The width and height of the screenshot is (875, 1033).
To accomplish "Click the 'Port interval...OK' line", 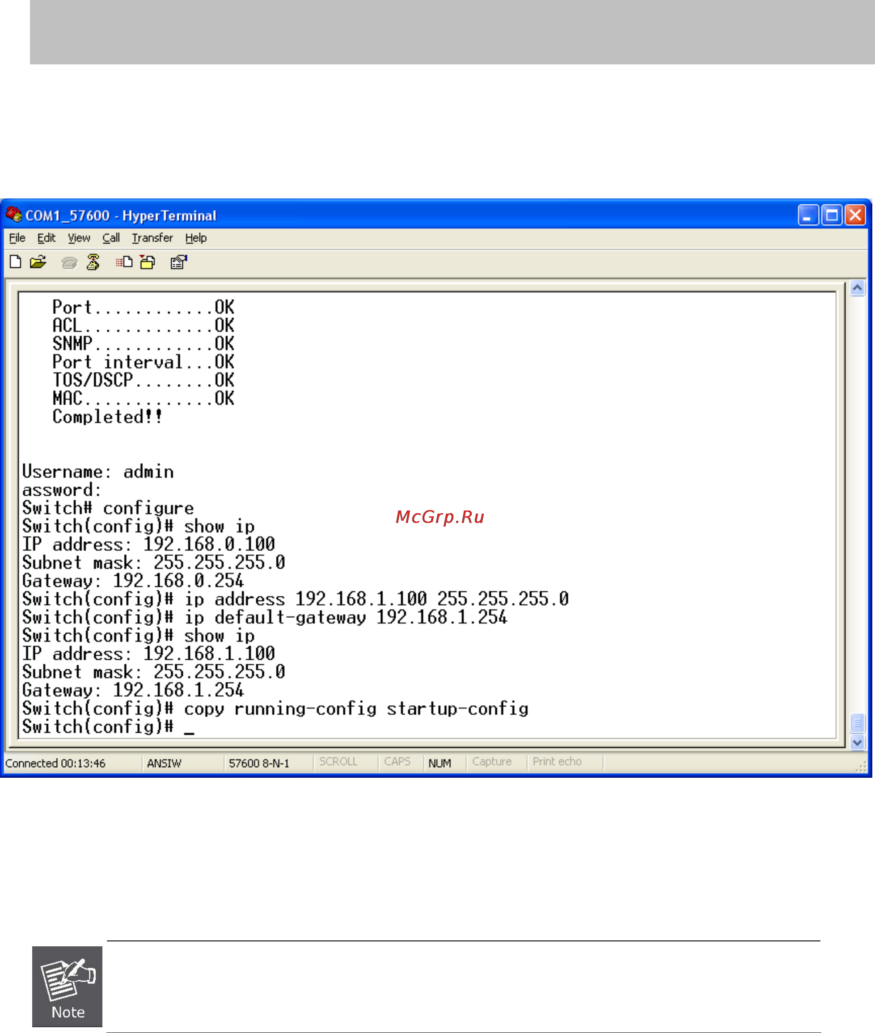I will (x=144, y=362).
